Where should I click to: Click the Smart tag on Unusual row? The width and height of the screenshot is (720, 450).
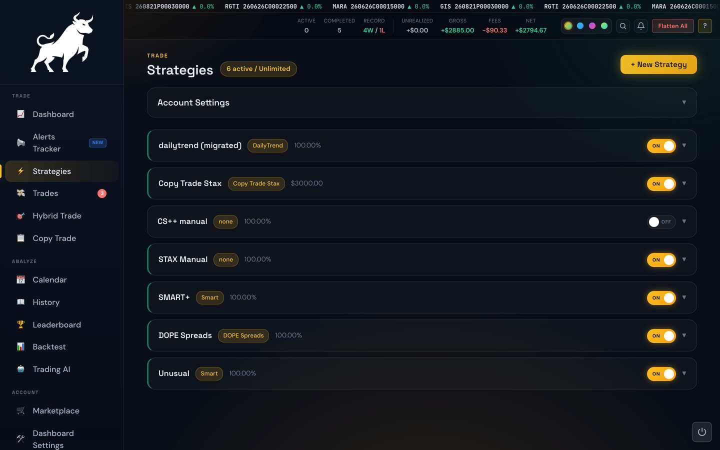pyautogui.click(x=209, y=373)
